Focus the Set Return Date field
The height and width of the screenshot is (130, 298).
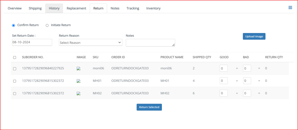pos(32,42)
